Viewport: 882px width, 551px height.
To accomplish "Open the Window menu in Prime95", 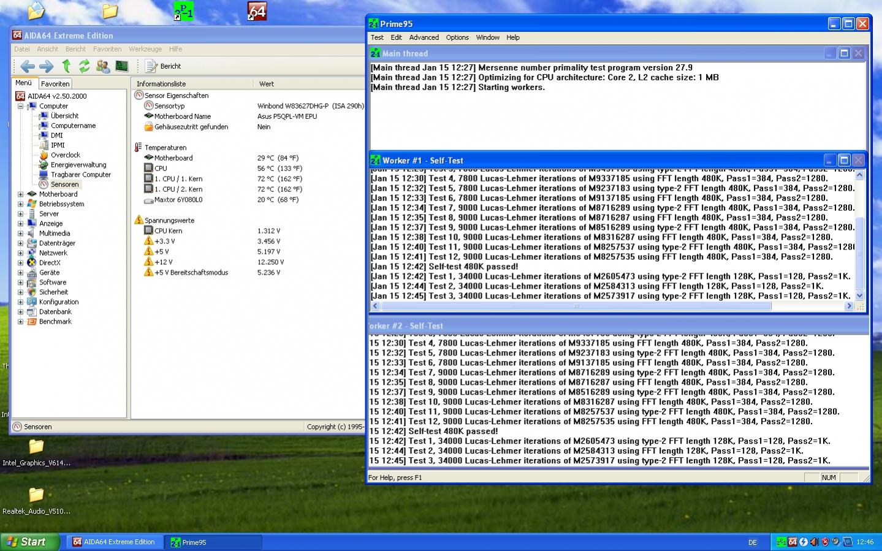I will (488, 37).
